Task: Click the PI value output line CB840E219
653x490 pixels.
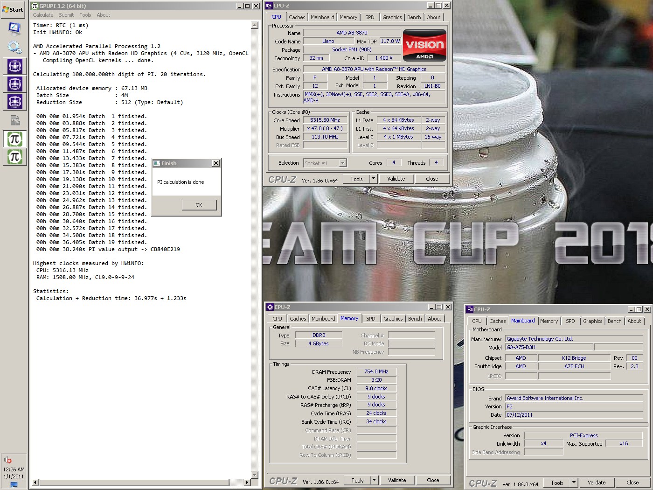Action: click(108, 249)
